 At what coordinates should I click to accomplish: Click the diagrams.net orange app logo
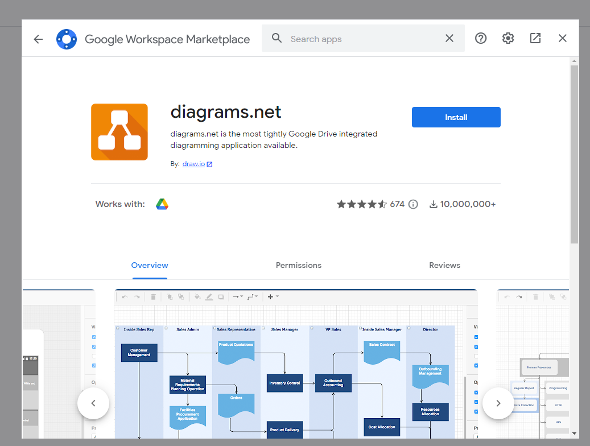pyautogui.click(x=119, y=132)
